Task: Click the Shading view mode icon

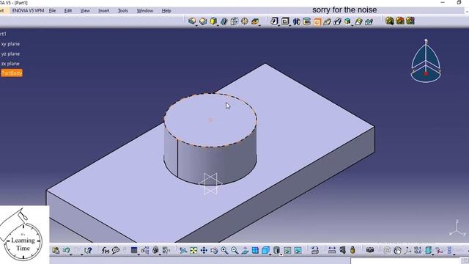Action: click(276, 250)
